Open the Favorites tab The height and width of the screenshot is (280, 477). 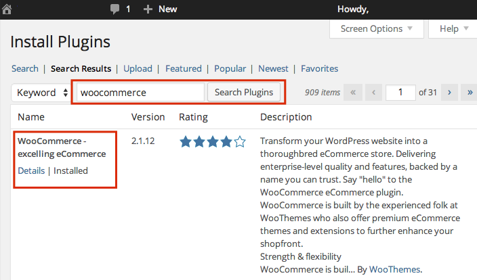pos(319,68)
